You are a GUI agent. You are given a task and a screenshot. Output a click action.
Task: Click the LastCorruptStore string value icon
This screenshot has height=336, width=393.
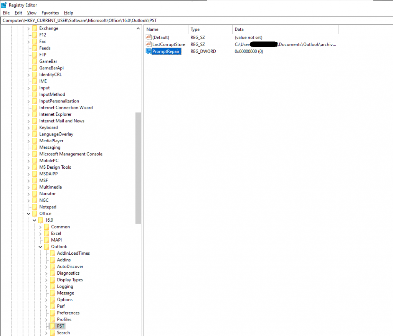coord(149,44)
